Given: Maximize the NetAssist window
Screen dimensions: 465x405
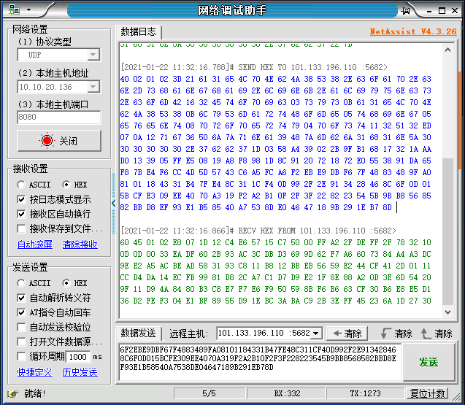Looking at the screenshot, I should [442, 11].
